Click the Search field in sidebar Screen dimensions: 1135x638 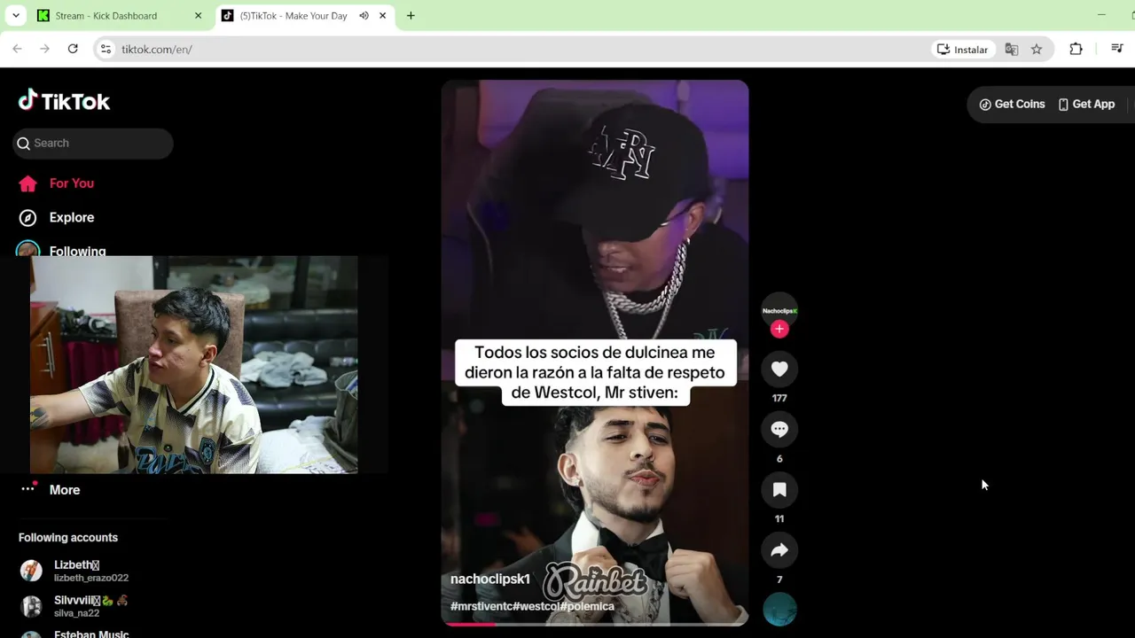[x=93, y=143]
